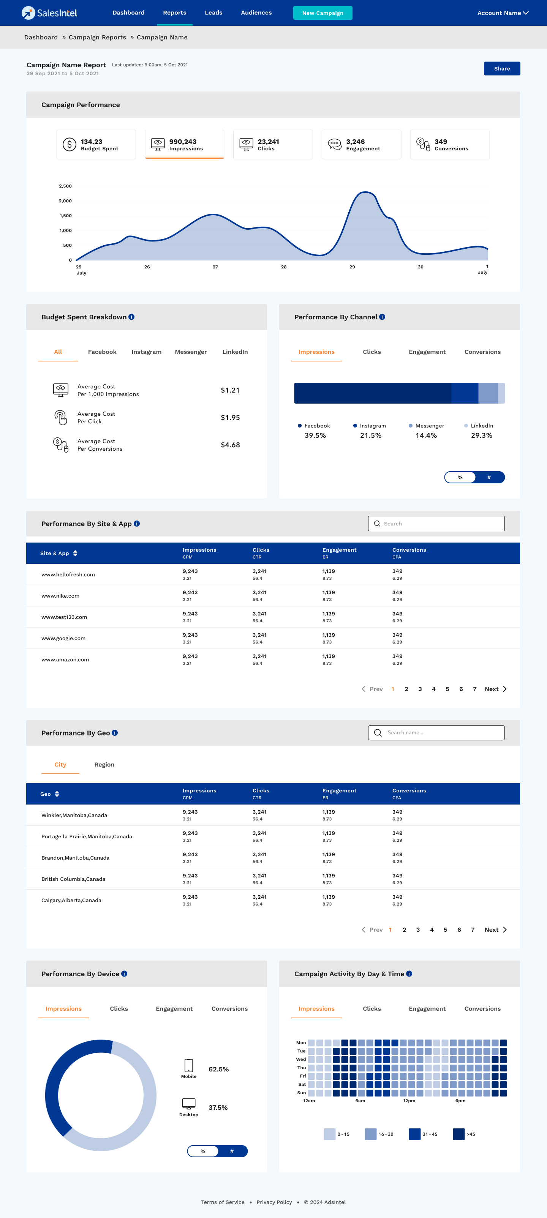547x1218 pixels.
Task: Switch to the Region tab
Action: [104, 765]
